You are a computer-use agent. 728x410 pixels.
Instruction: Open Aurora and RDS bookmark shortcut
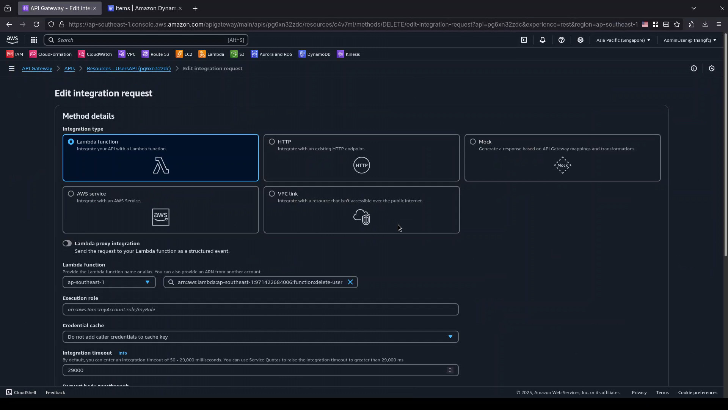(x=271, y=54)
